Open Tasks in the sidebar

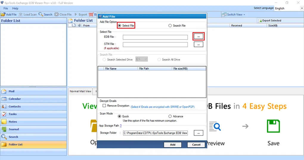point(33,114)
